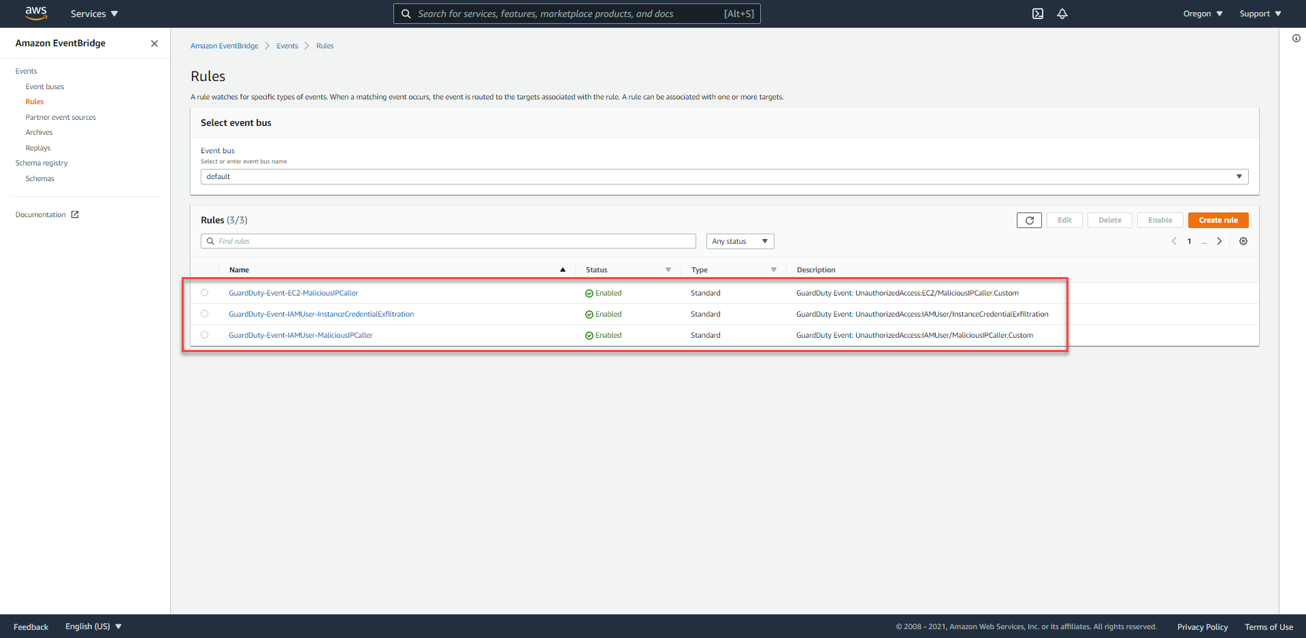Open Replays in the sidebar

coord(38,148)
